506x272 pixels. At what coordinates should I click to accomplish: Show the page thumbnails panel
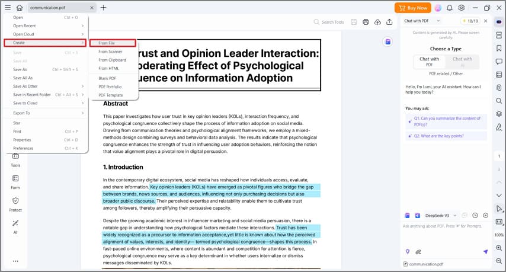click(x=499, y=35)
